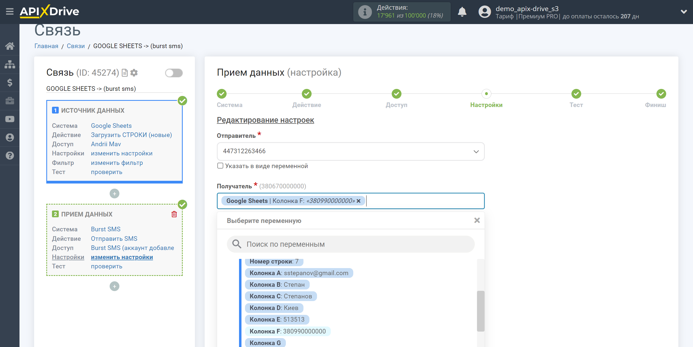Select variable Колонка E: 513513

277,319
